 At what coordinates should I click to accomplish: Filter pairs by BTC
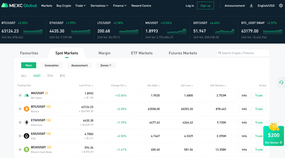(62, 76)
